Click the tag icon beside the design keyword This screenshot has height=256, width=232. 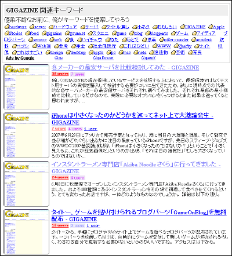48,52
